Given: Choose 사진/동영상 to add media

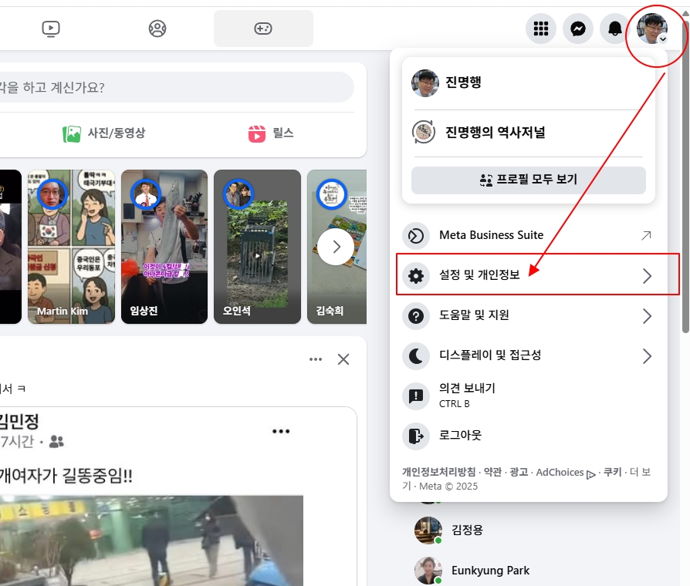Looking at the screenshot, I should point(104,133).
